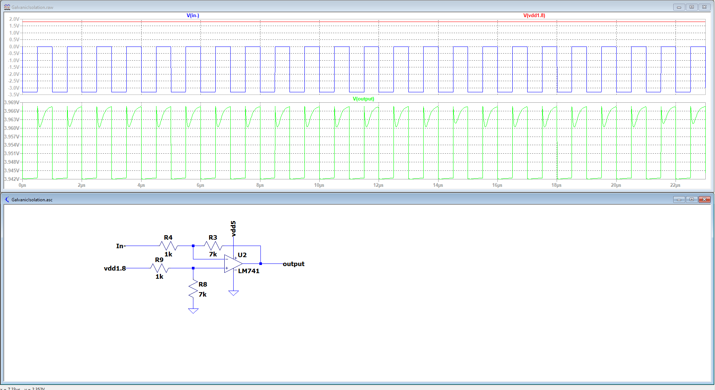Click the V(in-) trace label
This screenshot has width=715, height=390.
pos(193,15)
